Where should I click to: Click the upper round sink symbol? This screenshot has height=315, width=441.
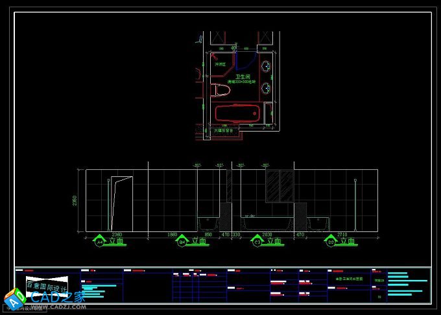(267, 66)
